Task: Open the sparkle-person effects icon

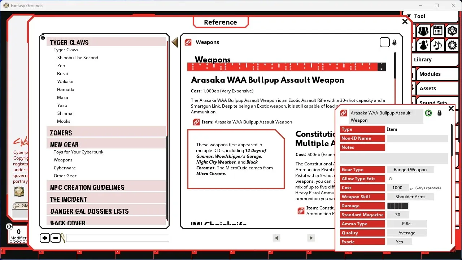Action: [x=423, y=45]
